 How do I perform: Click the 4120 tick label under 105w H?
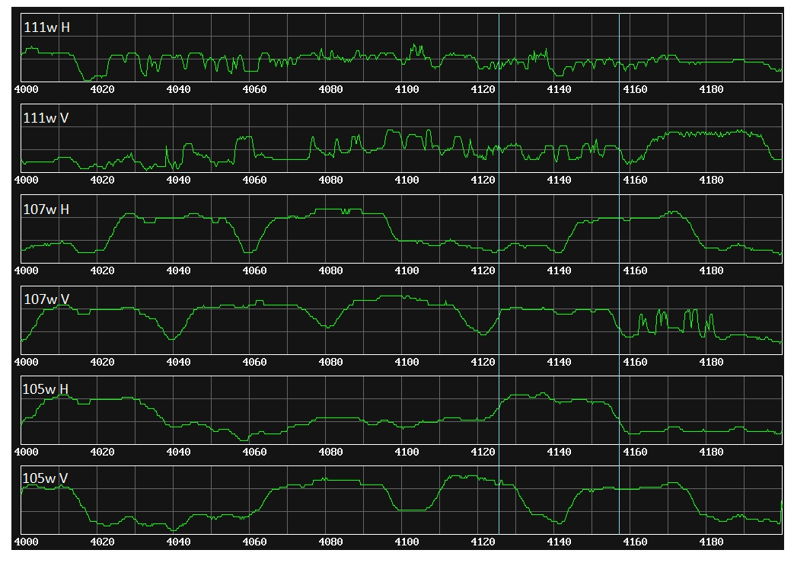coord(483,452)
